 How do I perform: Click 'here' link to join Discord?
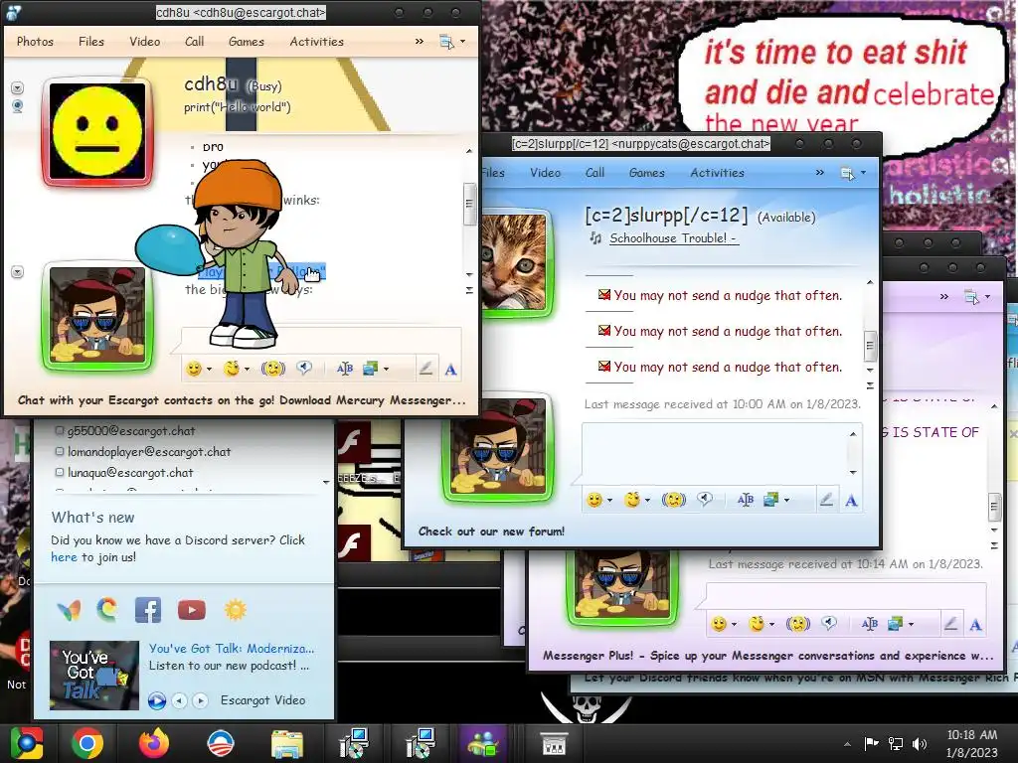pyautogui.click(x=64, y=557)
